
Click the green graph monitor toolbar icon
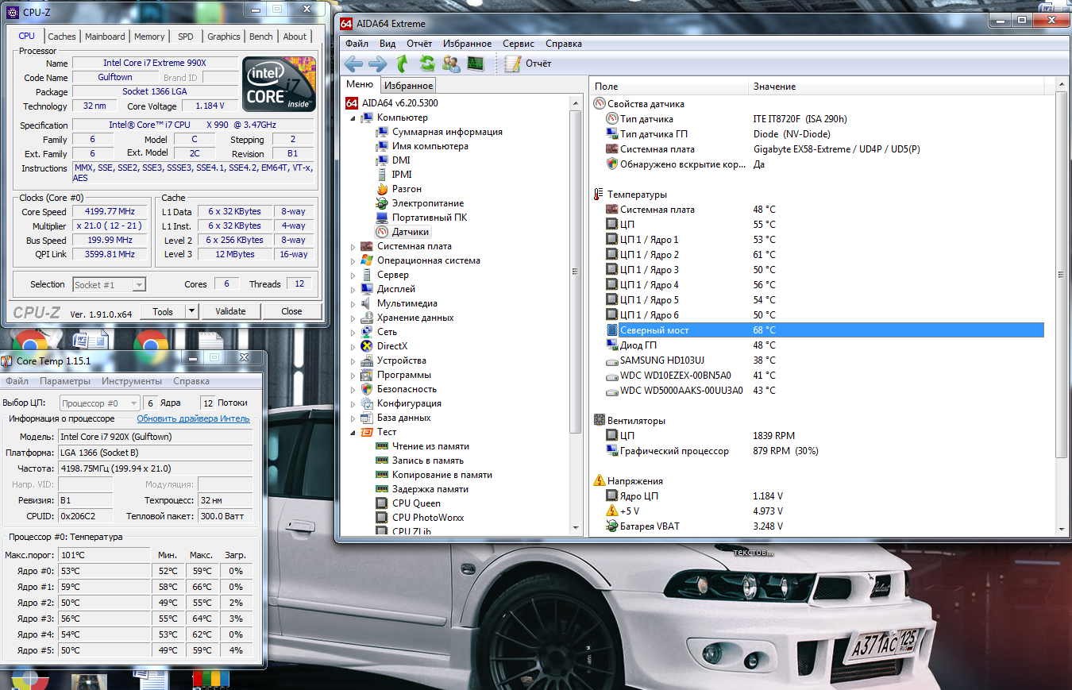point(476,64)
